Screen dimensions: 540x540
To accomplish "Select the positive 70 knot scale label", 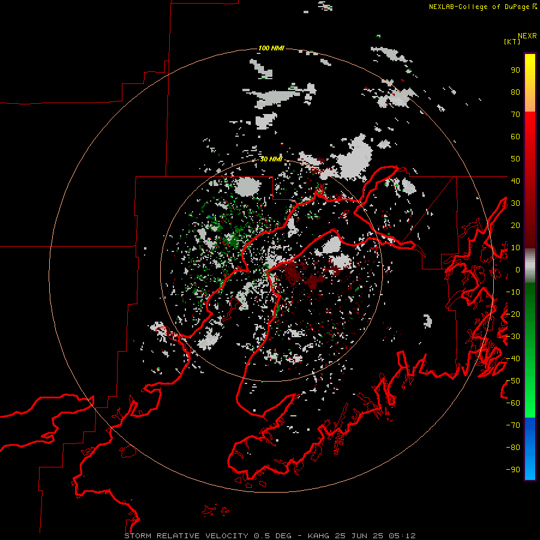I will coord(515,115).
